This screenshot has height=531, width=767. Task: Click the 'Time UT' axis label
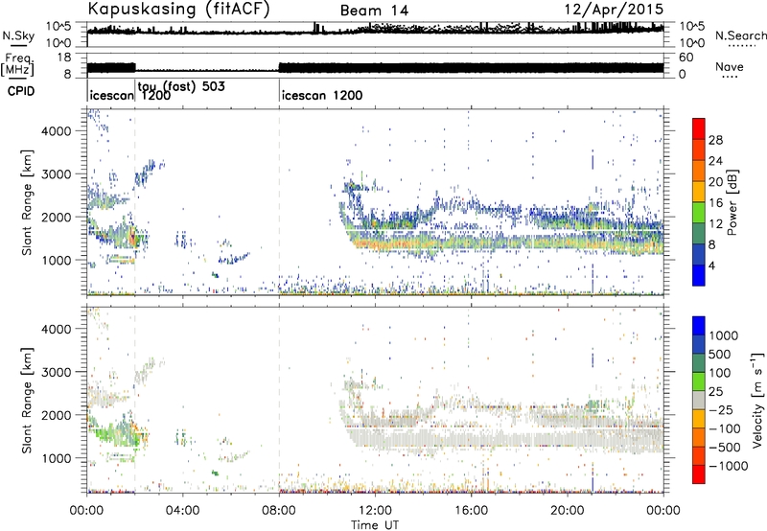pos(375,525)
